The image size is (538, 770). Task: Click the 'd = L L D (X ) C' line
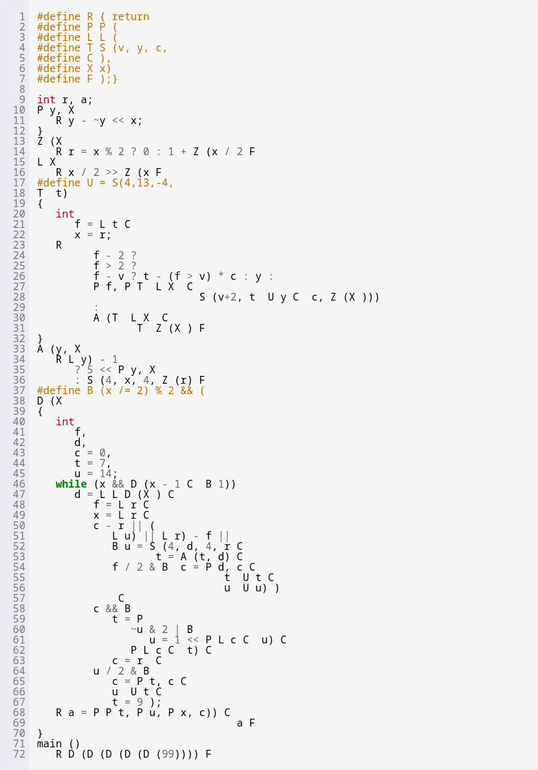point(124,495)
